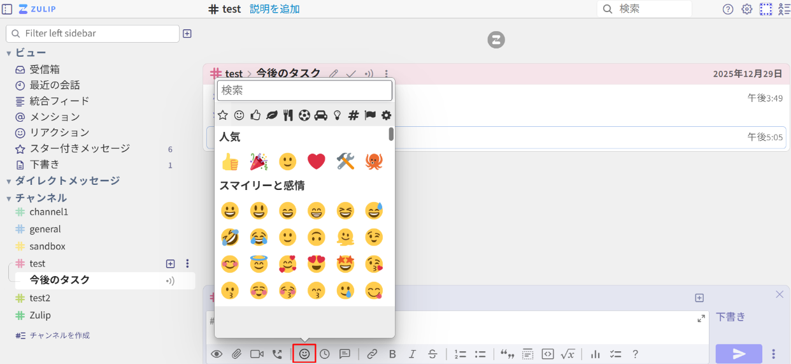Expand the compose box with arrows icon
791x364 pixels.
coord(701,318)
